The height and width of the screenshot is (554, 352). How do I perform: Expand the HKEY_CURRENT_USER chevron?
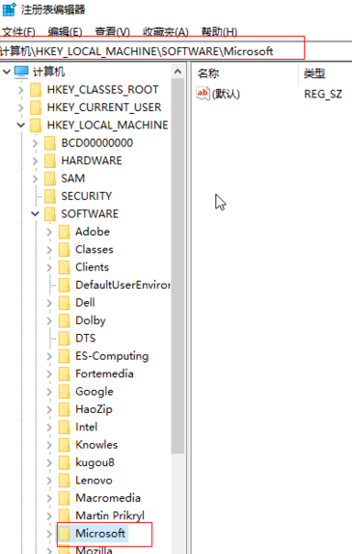tap(21, 108)
